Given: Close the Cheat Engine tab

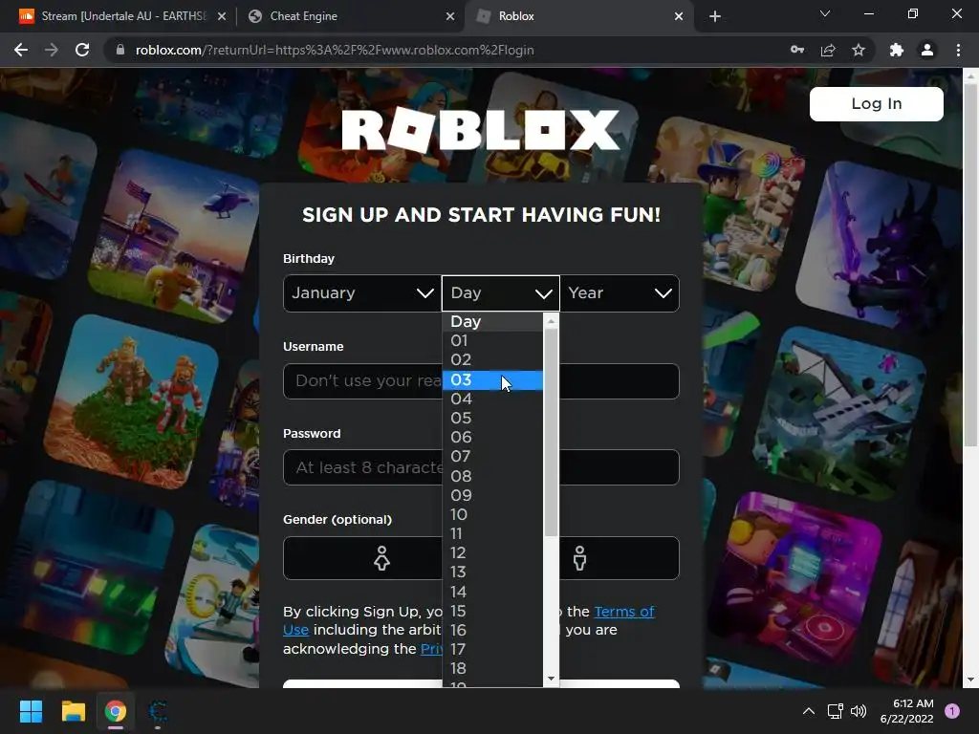Looking at the screenshot, I should click(450, 16).
